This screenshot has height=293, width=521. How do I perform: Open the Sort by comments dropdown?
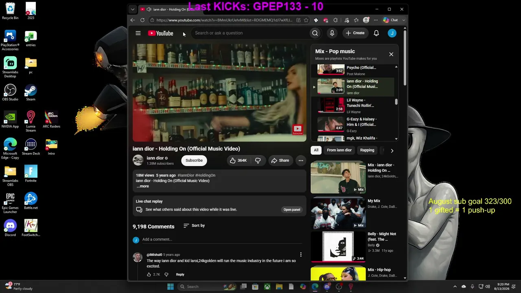point(194,225)
